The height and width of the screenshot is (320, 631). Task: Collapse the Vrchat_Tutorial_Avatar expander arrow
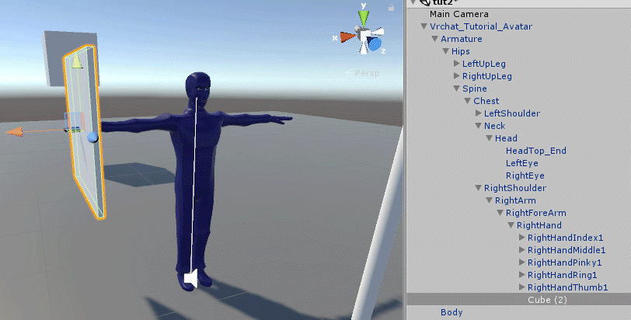[424, 26]
